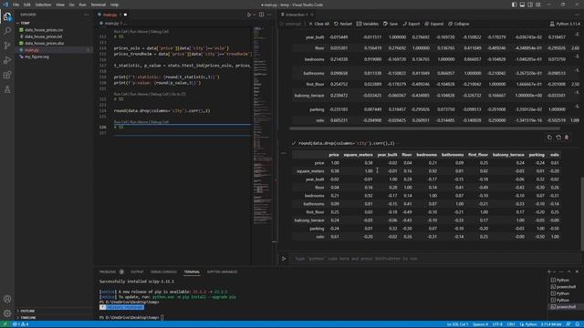Maximize the terminal panel size chevron
The height and width of the screenshot is (328, 584).
pos(568,272)
